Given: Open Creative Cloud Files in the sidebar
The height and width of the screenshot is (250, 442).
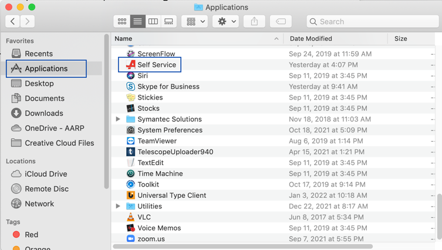Looking at the screenshot, I should point(52,143).
